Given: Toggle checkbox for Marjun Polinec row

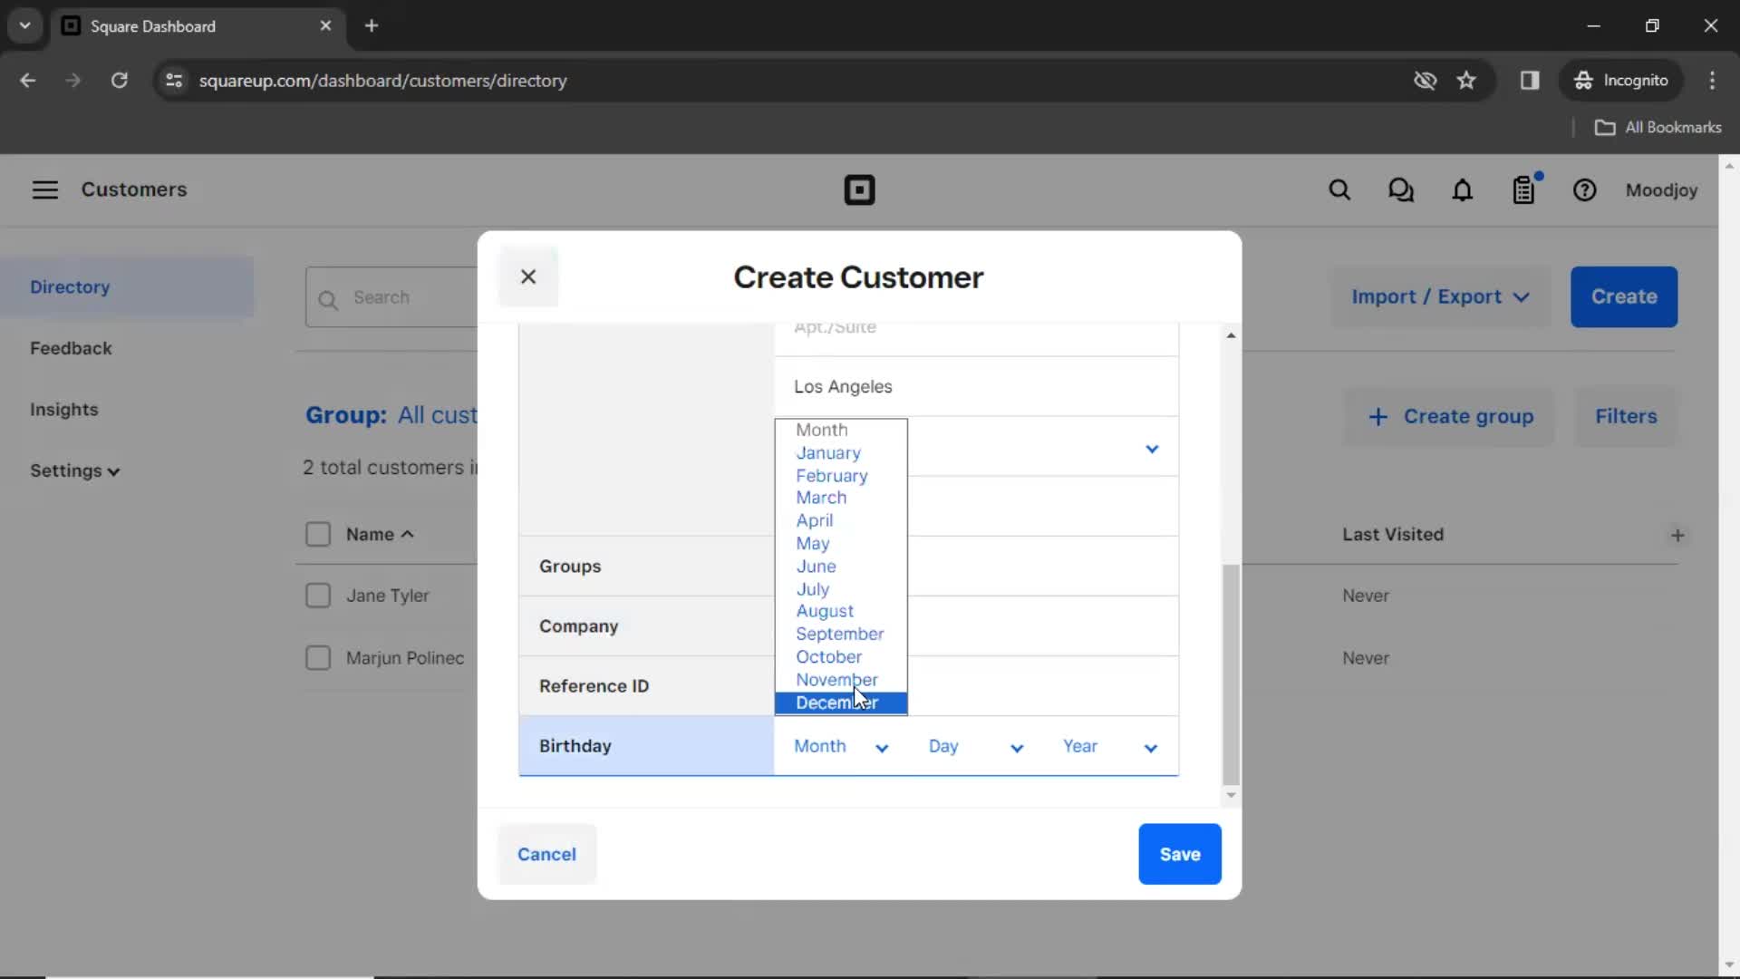Looking at the screenshot, I should (x=318, y=657).
